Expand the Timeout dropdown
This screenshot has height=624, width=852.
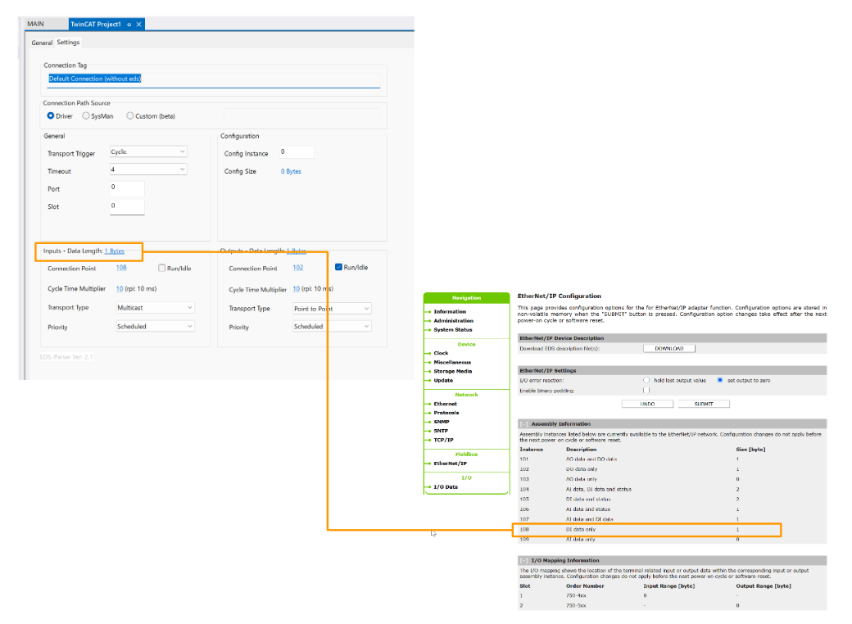[148, 170]
